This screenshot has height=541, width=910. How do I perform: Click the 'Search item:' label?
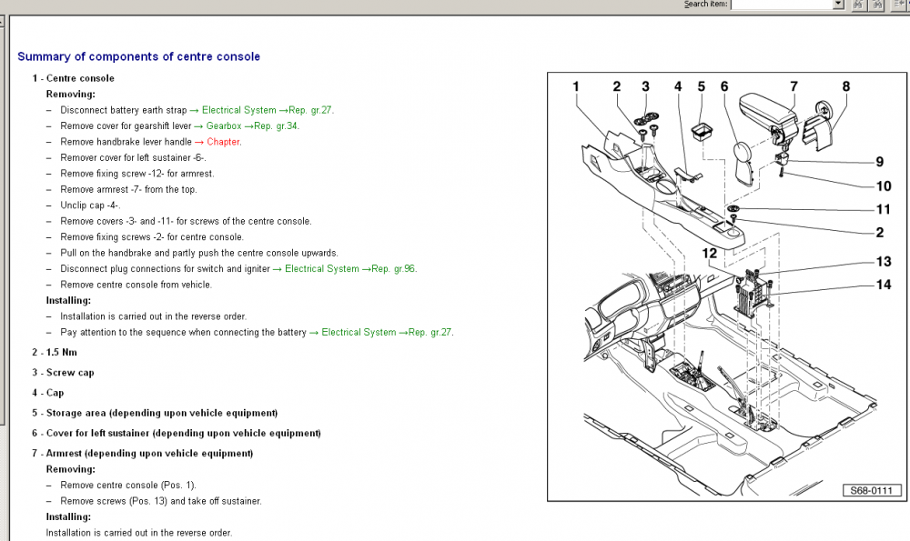tap(706, 4)
